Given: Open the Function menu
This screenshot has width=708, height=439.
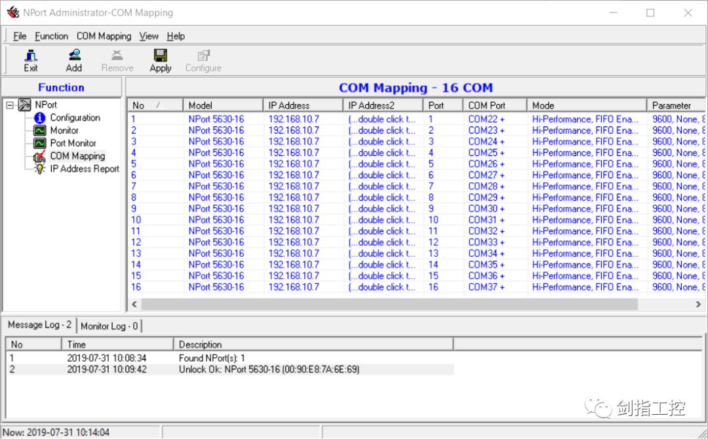Looking at the screenshot, I should (x=52, y=36).
